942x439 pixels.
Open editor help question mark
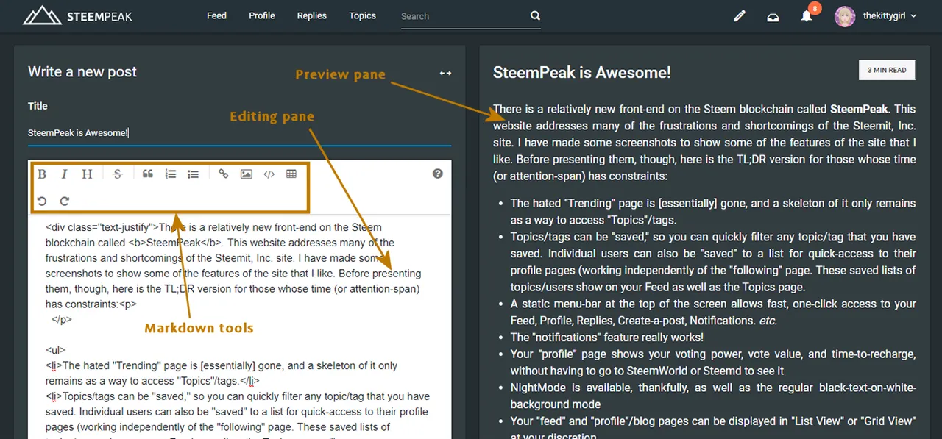coord(438,174)
